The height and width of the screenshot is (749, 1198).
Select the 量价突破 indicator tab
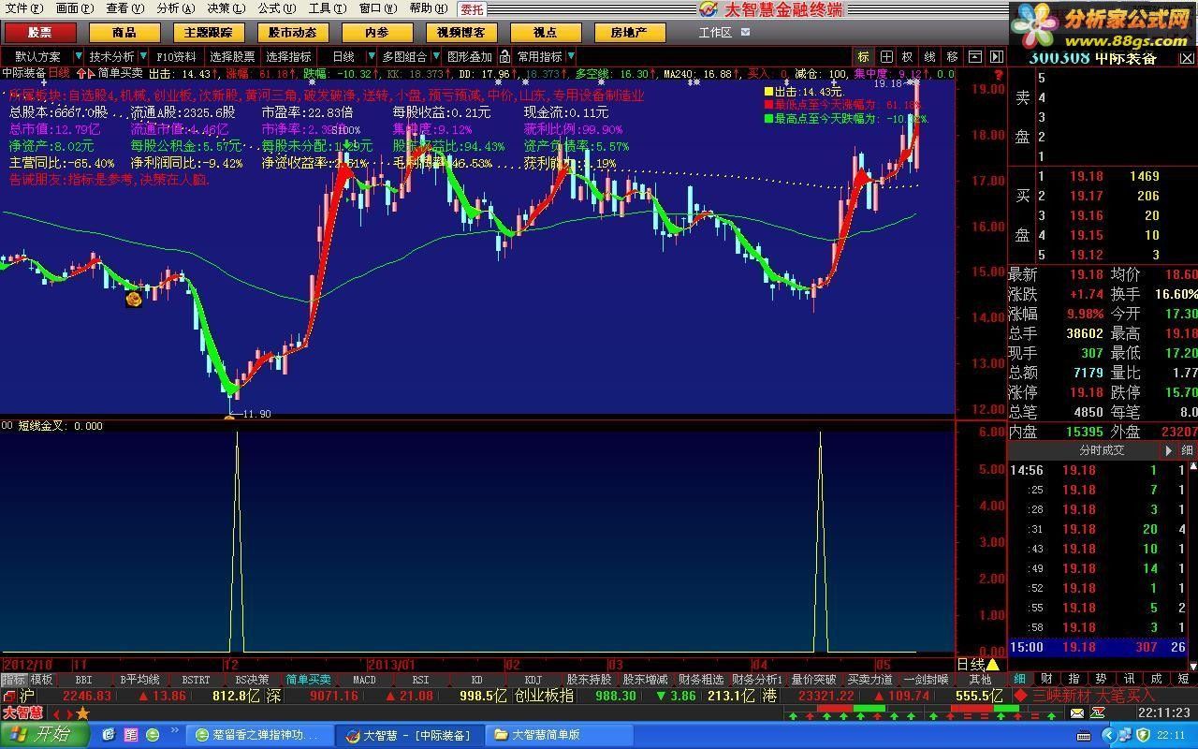(813, 680)
